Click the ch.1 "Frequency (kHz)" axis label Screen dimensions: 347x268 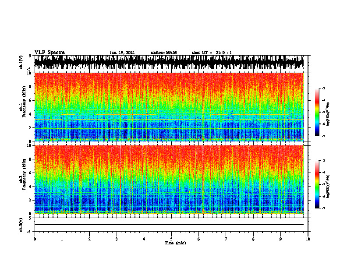click(24, 101)
